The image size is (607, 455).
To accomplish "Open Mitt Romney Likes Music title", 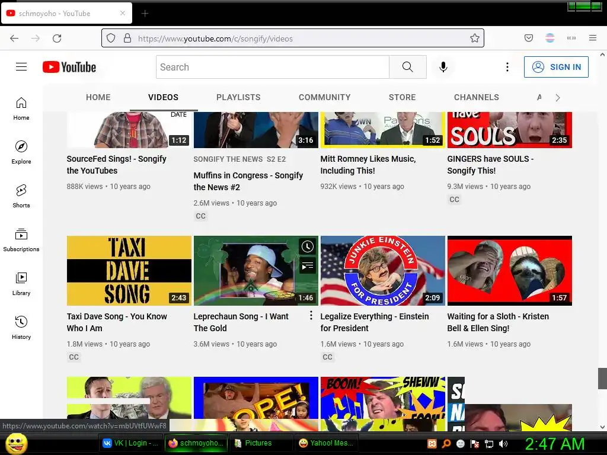I will pos(368,165).
